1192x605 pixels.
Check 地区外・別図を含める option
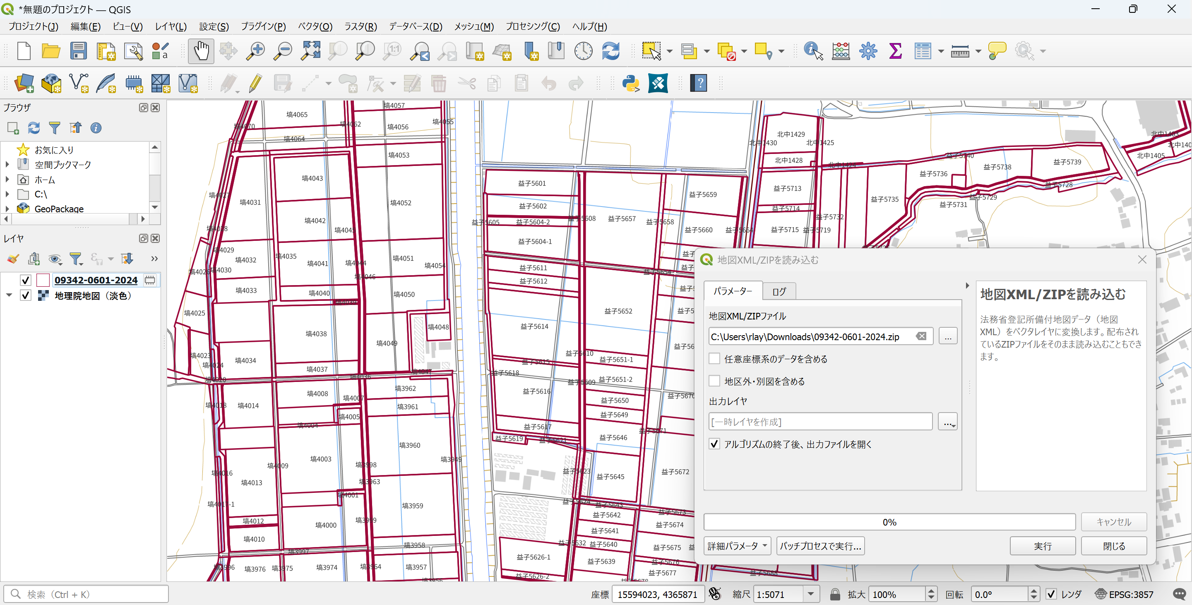point(714,381)
